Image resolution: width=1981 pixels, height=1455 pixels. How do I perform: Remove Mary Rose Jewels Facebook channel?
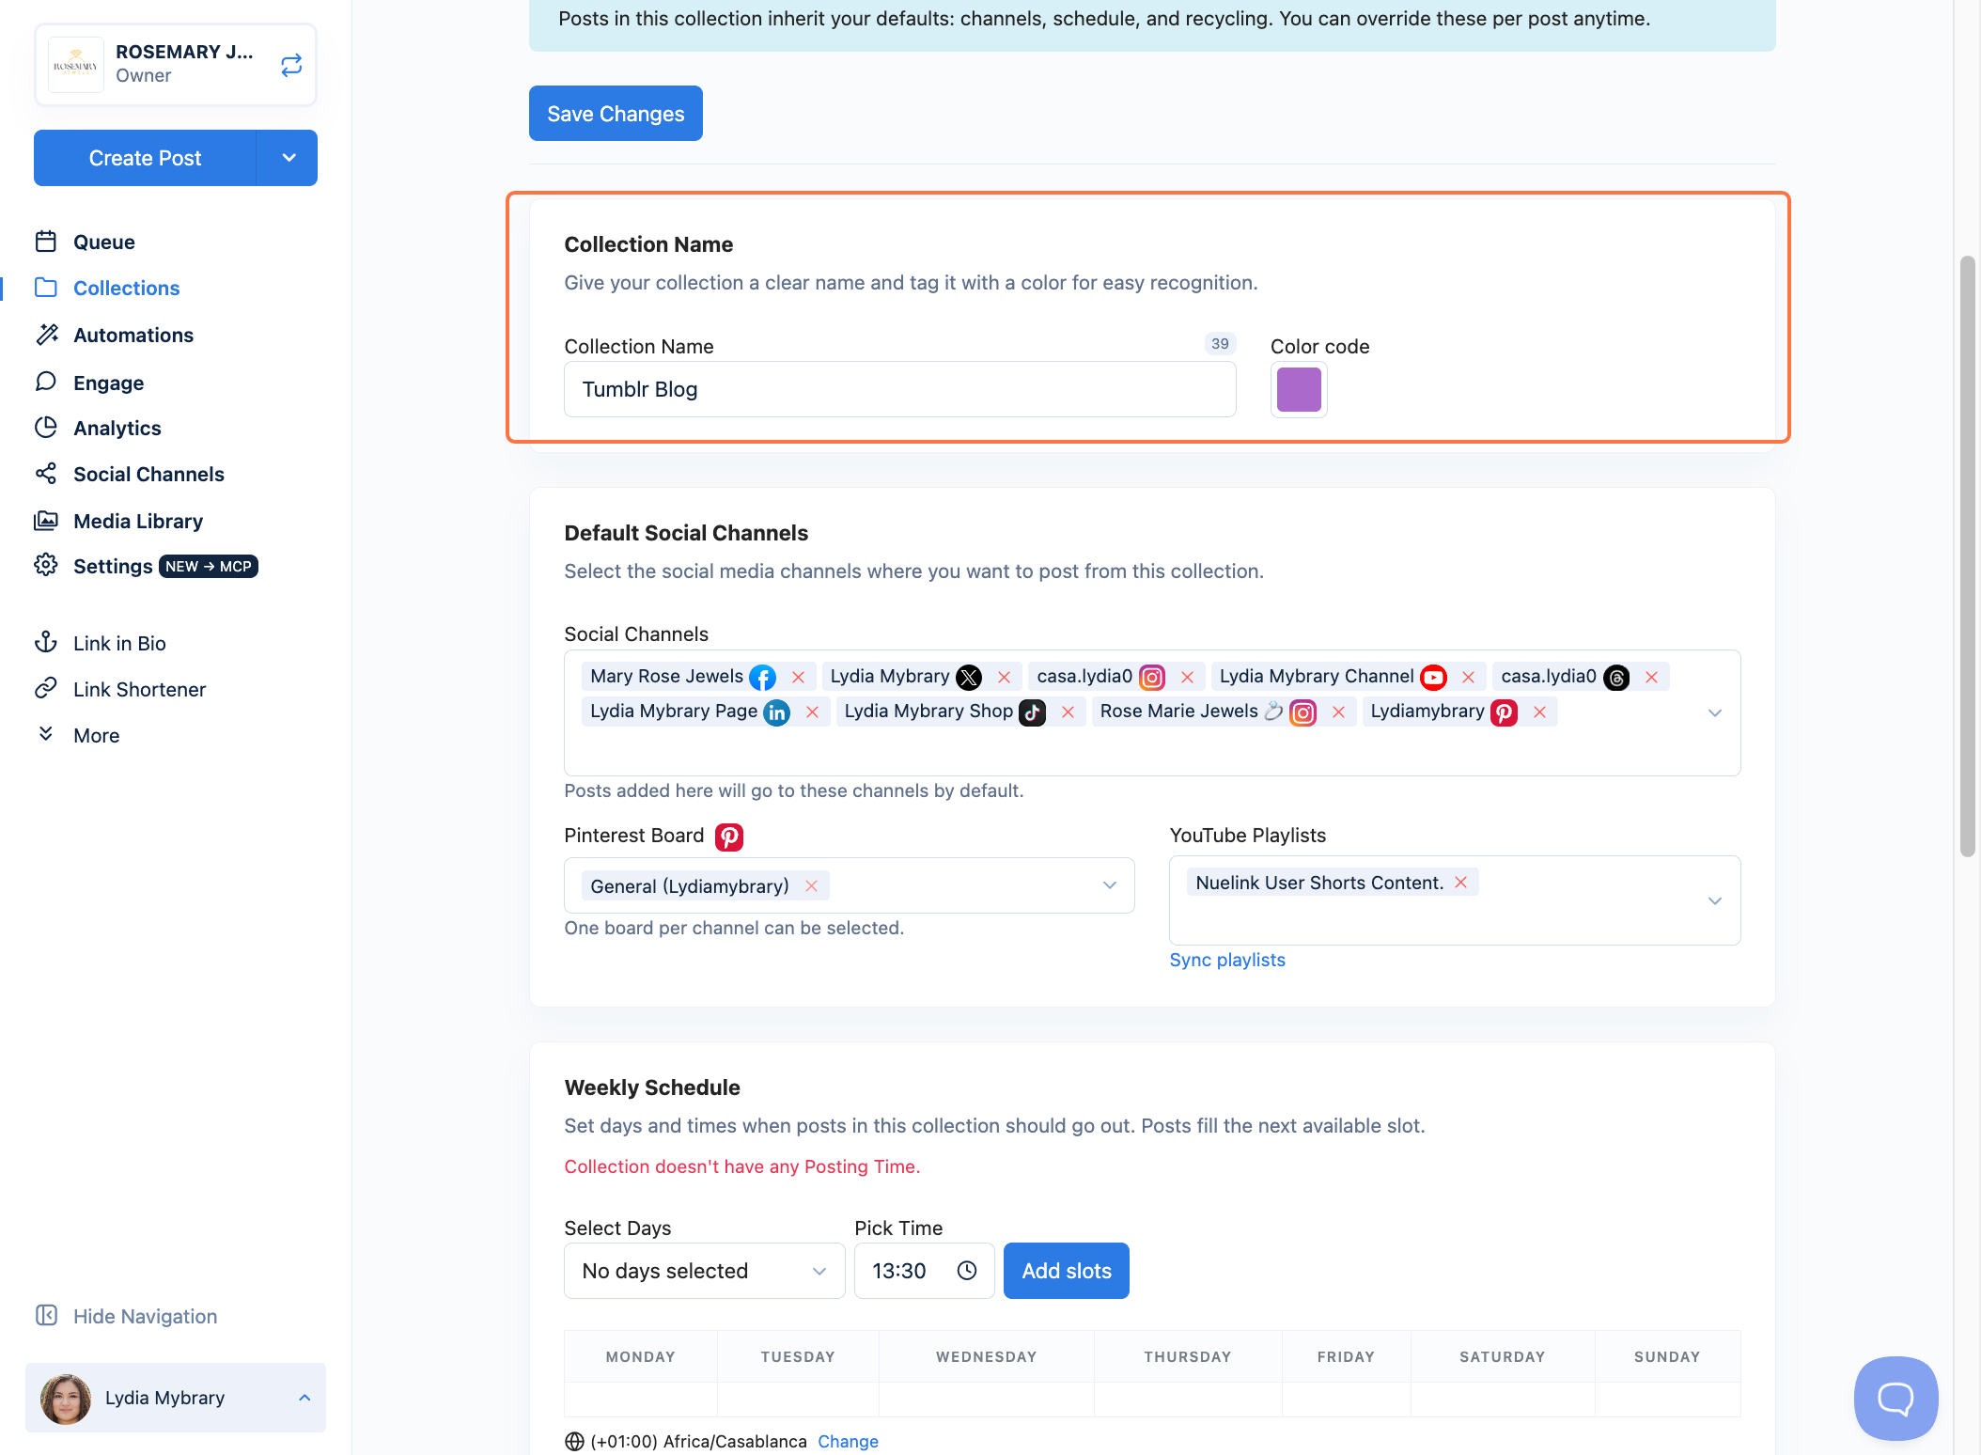tap(798, 677)
